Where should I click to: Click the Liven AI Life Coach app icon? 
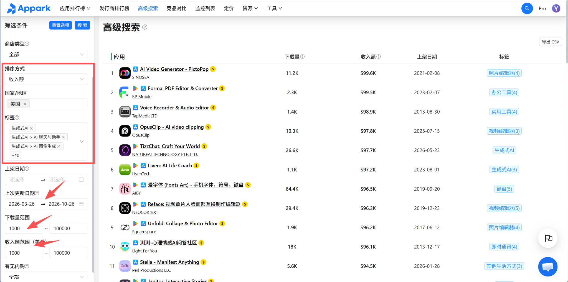(x=125, y=170)
